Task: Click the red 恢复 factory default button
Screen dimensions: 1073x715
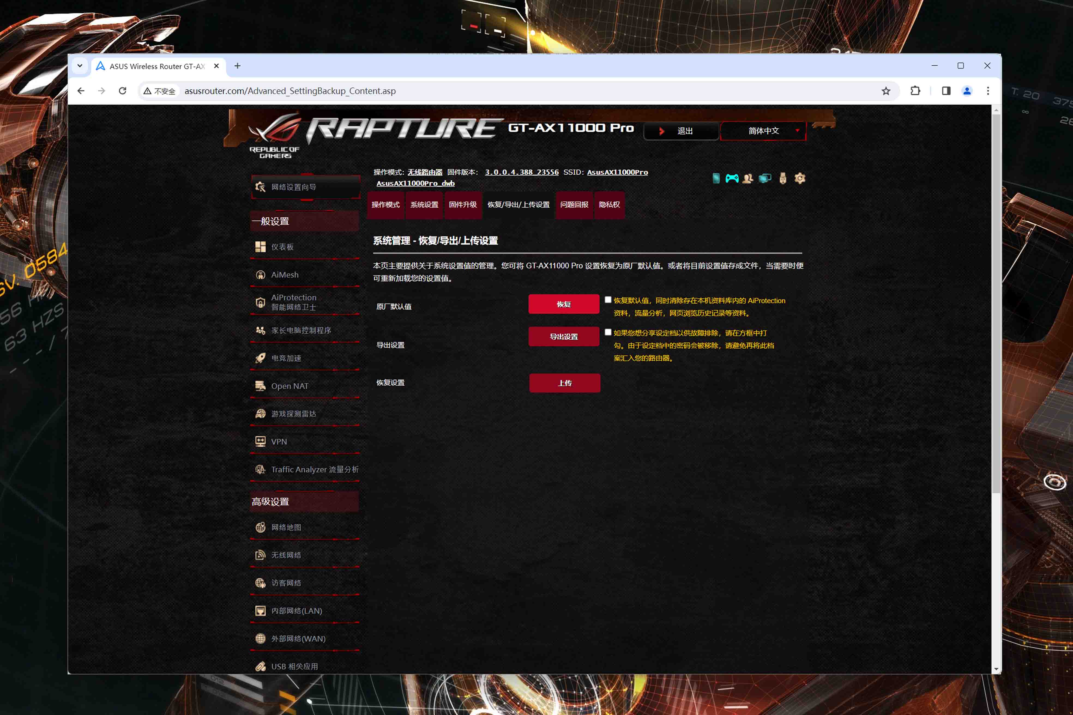Action: point(564,304)
